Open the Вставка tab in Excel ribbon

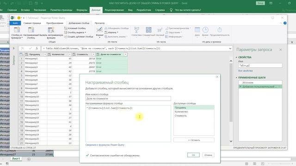pyautogui.click(x=25, y=10)
